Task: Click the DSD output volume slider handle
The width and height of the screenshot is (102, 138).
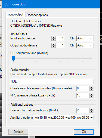Action: tap(13, 58)
